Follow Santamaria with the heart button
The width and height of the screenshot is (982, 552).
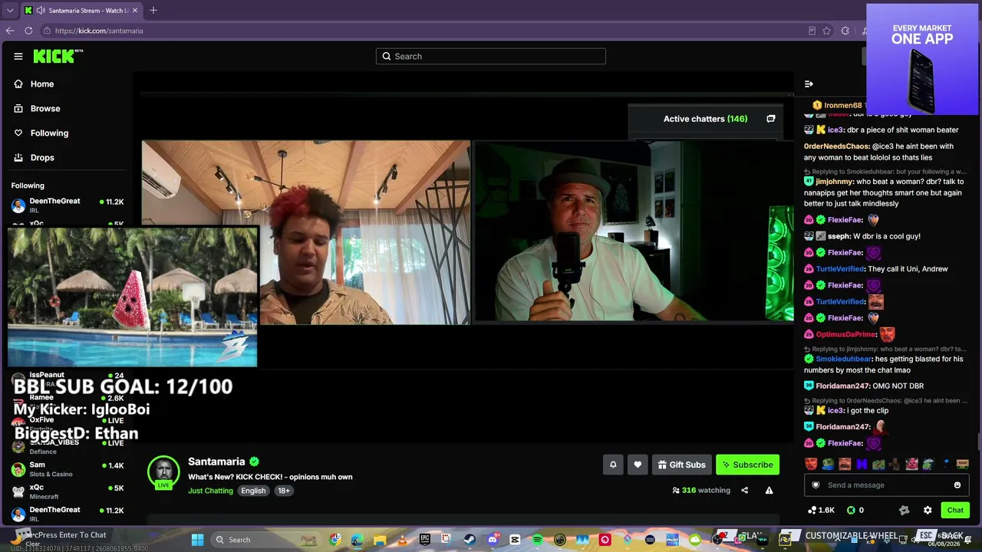(x=638, y=465)
